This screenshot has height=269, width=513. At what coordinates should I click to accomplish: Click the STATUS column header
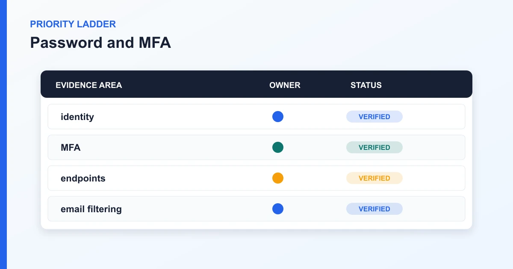366,85
